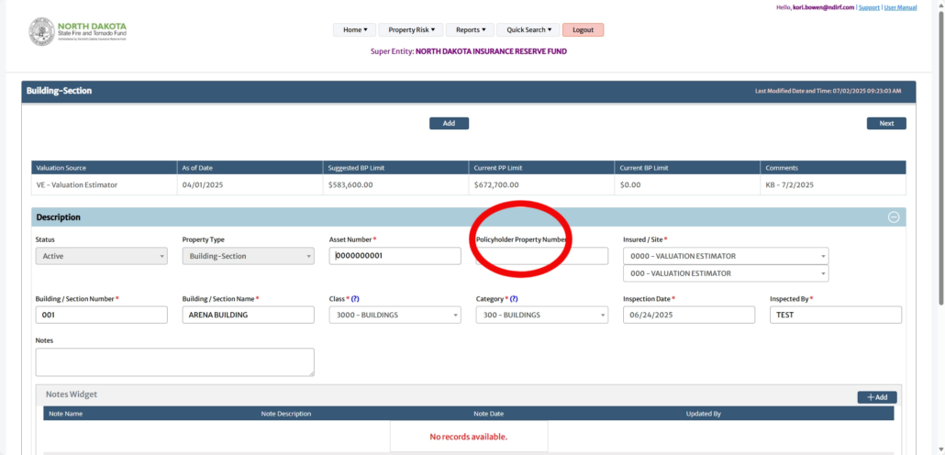Viewport: 945px width, 455px height.
Task: Open the Property Risk menu
Action: click(x=411, y=29)
